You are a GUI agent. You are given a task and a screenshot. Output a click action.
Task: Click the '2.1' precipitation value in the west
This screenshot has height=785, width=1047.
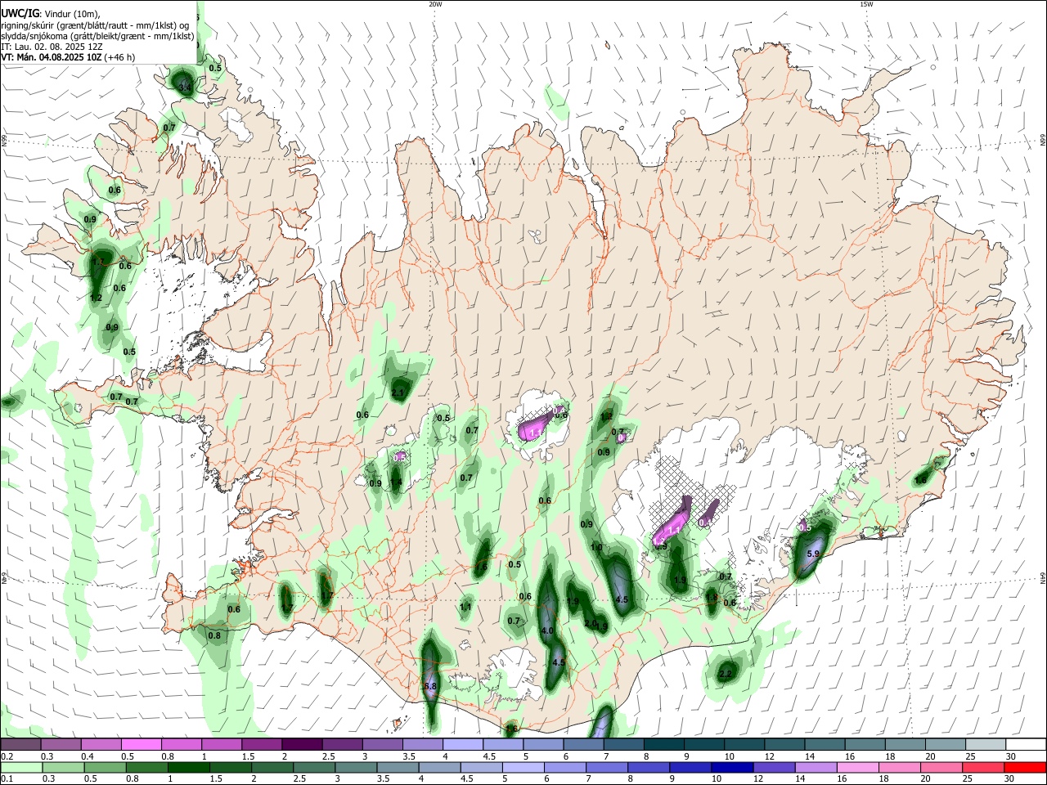[398, 393]
